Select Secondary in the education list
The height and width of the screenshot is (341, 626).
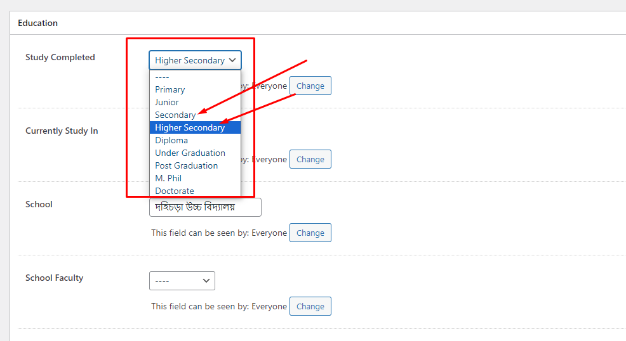click(175, 115)
